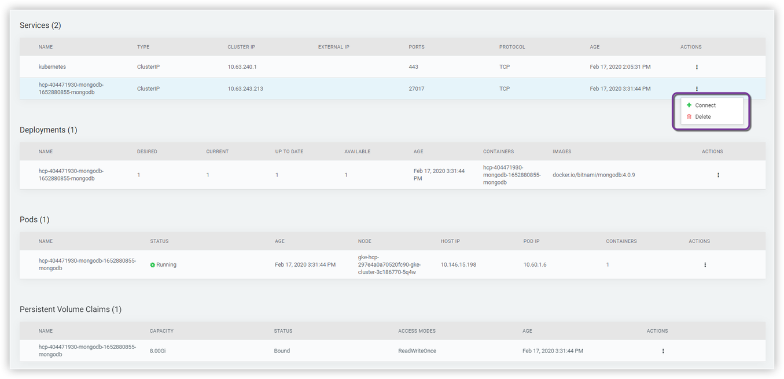The height and width of the screenshot is (379, 784).
Task: Open three-dot actions menu for mongodb deployment
Action: pyautogui.click(x=718, y=175)
